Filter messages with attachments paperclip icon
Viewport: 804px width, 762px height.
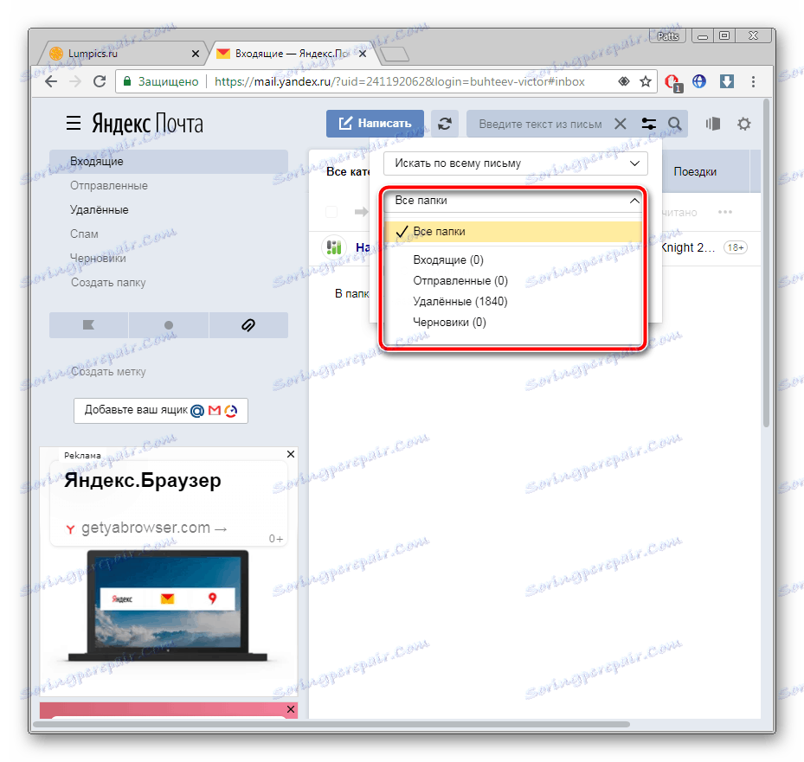pos(248,325)
